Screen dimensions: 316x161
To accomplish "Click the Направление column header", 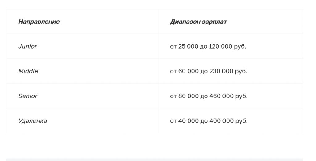I will pyautogui.click(x=39, y=22).
